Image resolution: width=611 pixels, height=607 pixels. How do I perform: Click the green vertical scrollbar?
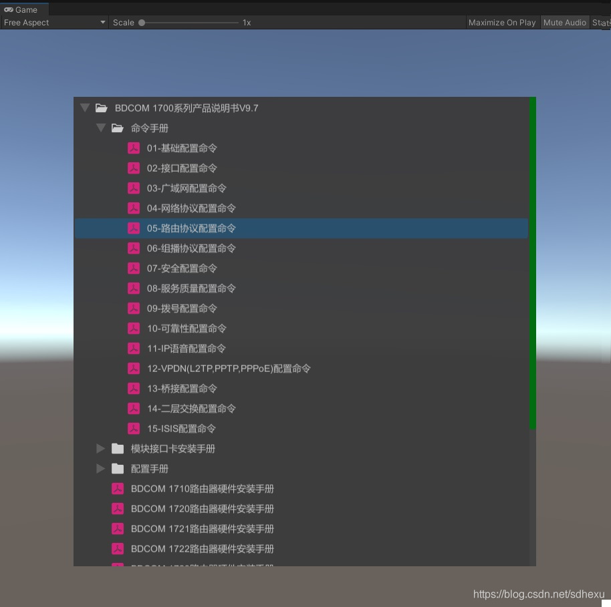point(533,263)
